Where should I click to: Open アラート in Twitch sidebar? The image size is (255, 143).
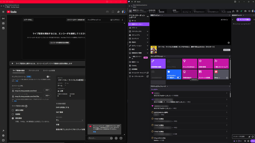pyautogui.click(x=139, y=28)
